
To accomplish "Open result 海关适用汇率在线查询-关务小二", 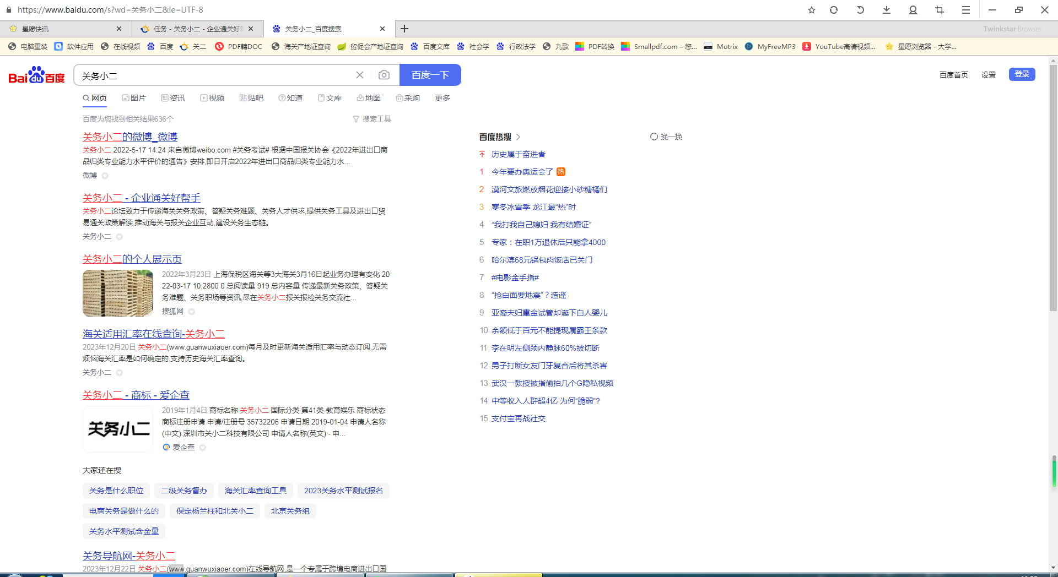I will pyautogui.click(x=154, y=334).
